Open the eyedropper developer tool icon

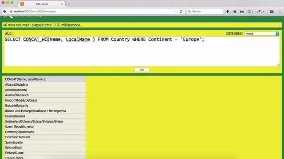(x=259, y=11)
